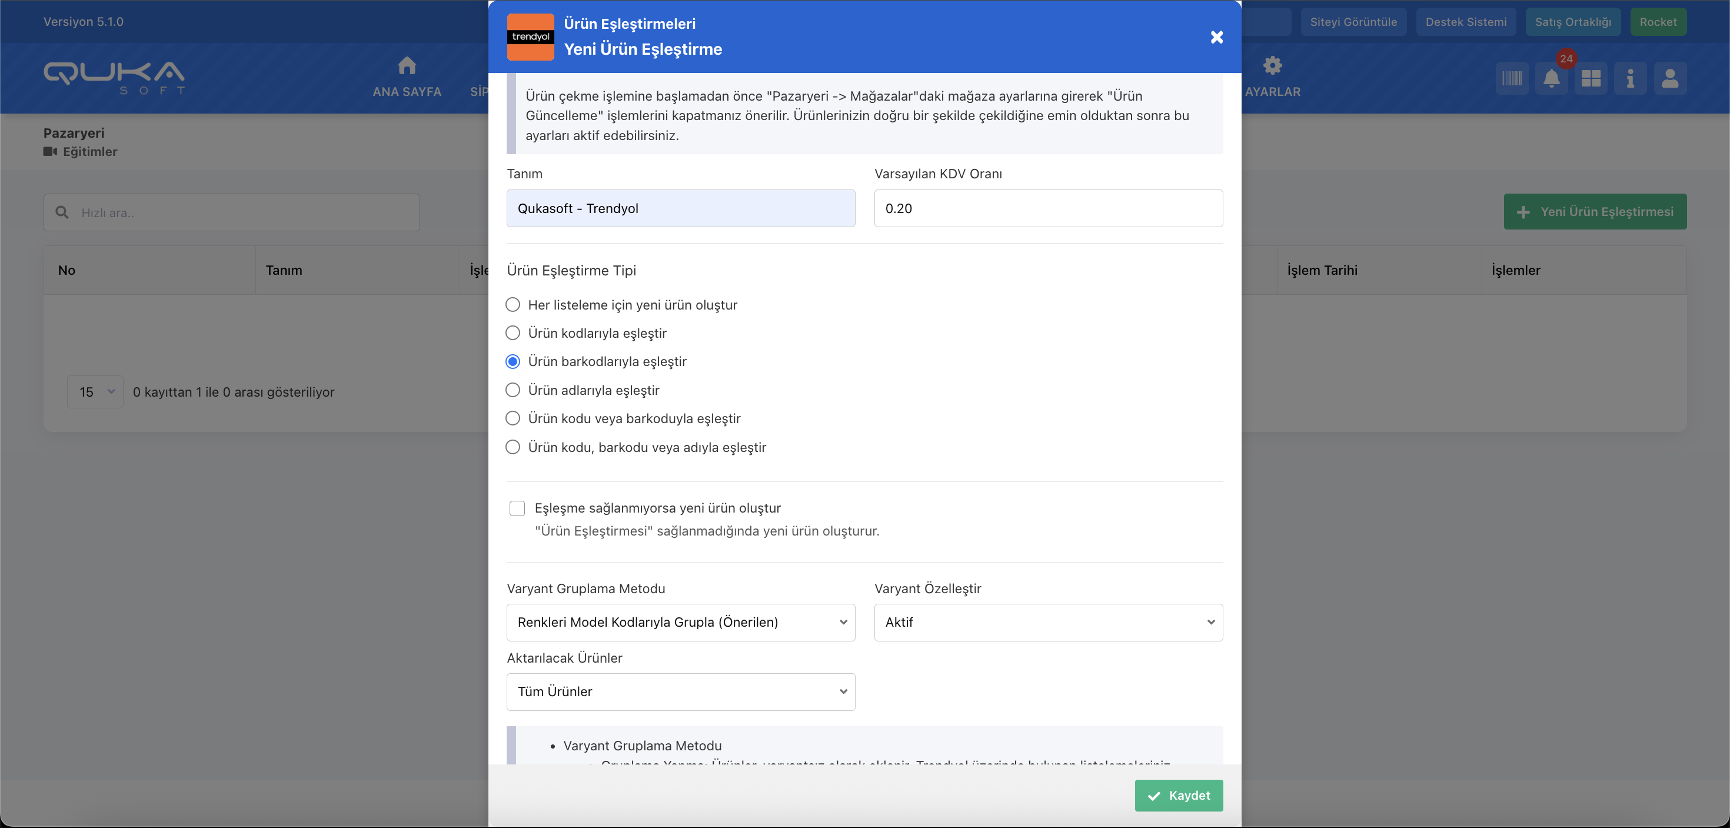This screenshot has width=1730, height=828.
Task: Open Destek Sistemi in top bar
Action: [1465, 22]
